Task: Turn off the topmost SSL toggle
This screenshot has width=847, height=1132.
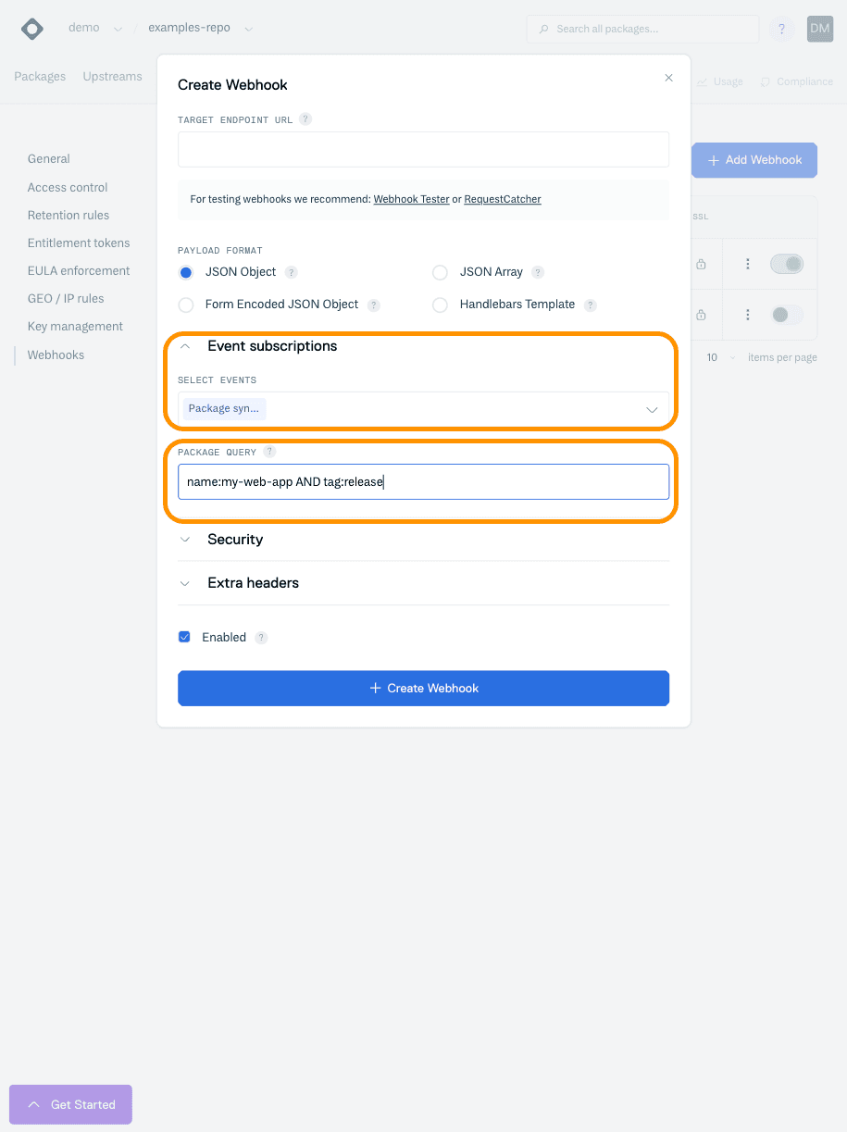Action: point(786,264)
